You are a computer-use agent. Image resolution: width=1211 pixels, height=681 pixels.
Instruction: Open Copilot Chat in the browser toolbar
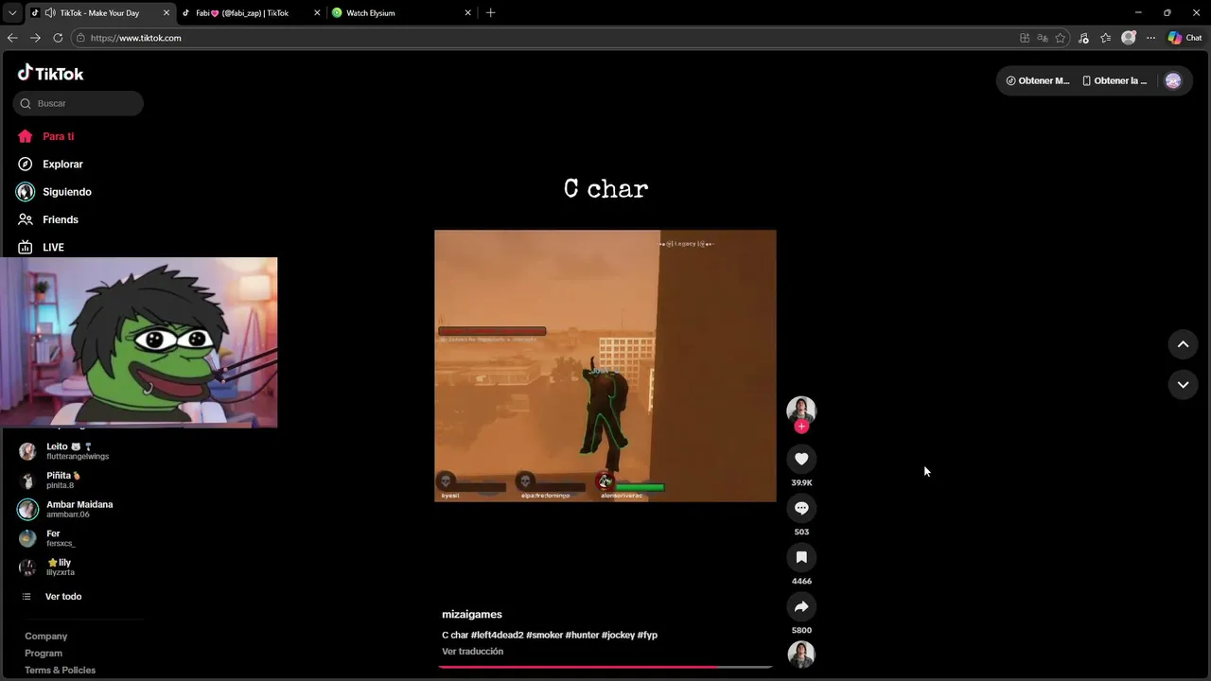[1185, 38]
